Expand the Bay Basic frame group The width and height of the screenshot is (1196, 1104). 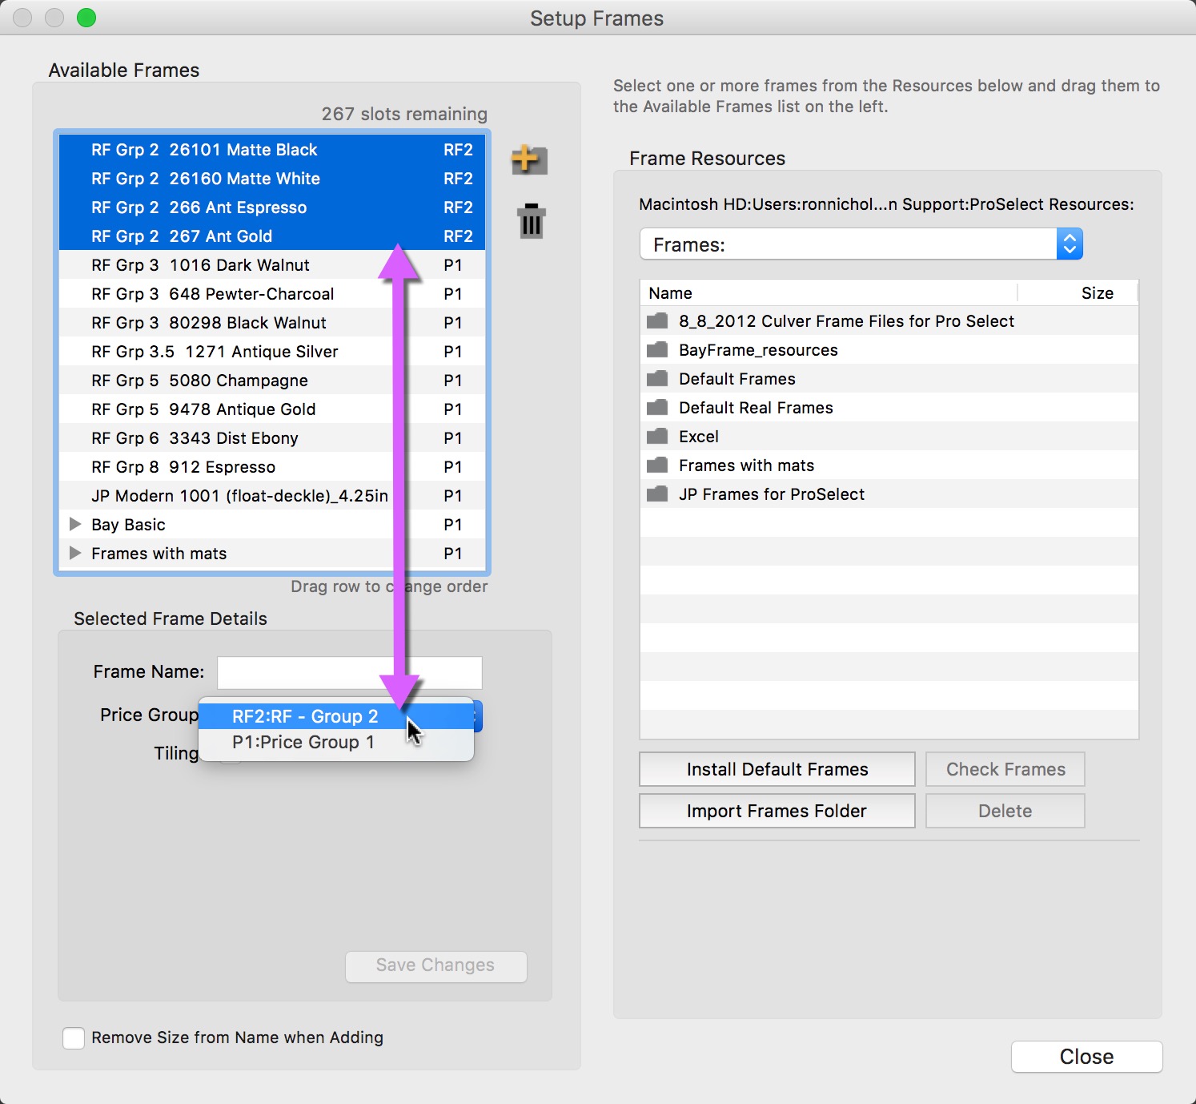(75, 525)
